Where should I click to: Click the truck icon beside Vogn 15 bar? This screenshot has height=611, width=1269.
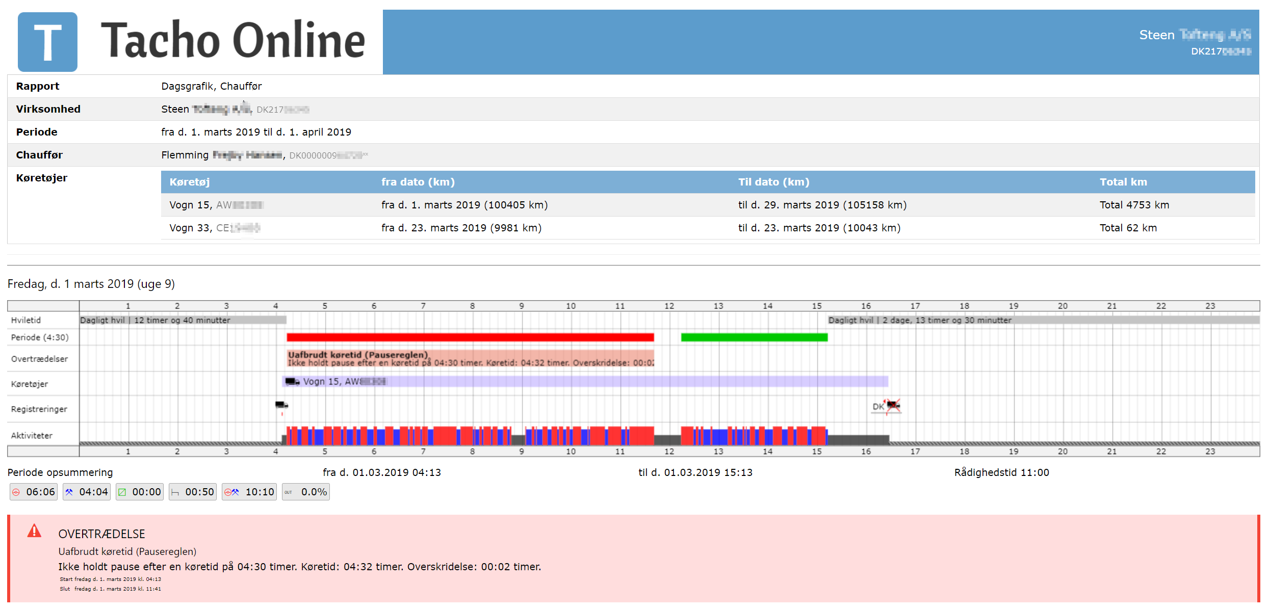pyautogui.click(x=292, y=381)
